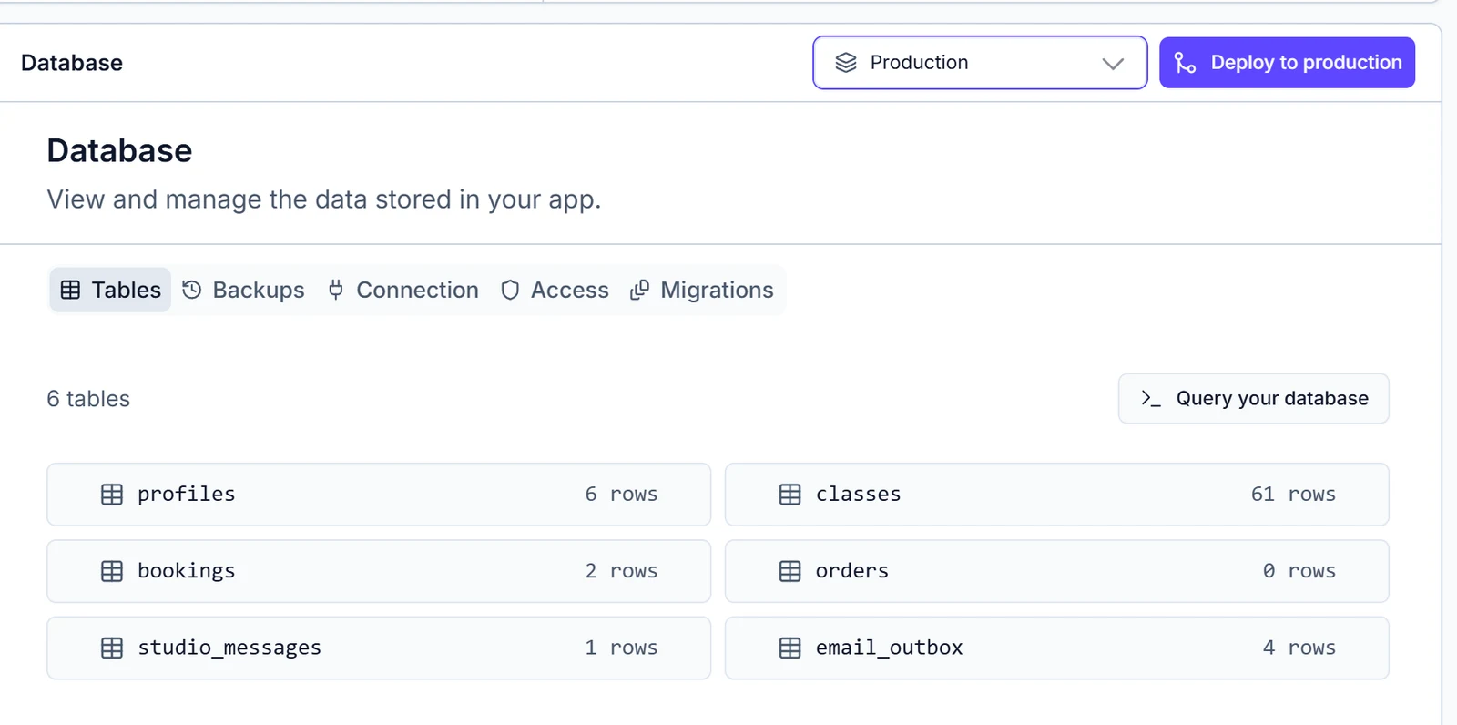
Task: Click the layers icon in the Production selector
Action: tap(846, 63)
